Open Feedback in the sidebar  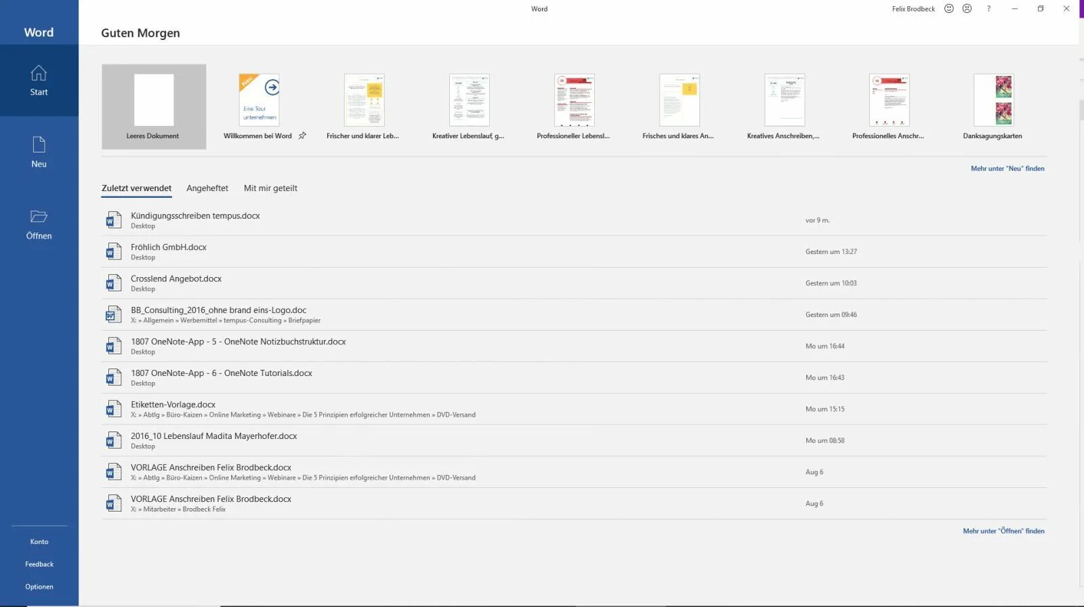click(39, 564)
